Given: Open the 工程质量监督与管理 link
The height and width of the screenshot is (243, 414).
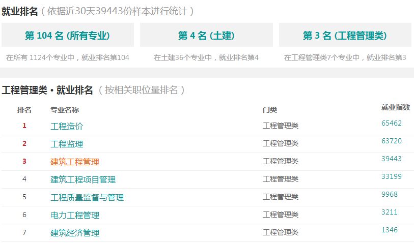Looking at the screenshot, I should 87,197.
